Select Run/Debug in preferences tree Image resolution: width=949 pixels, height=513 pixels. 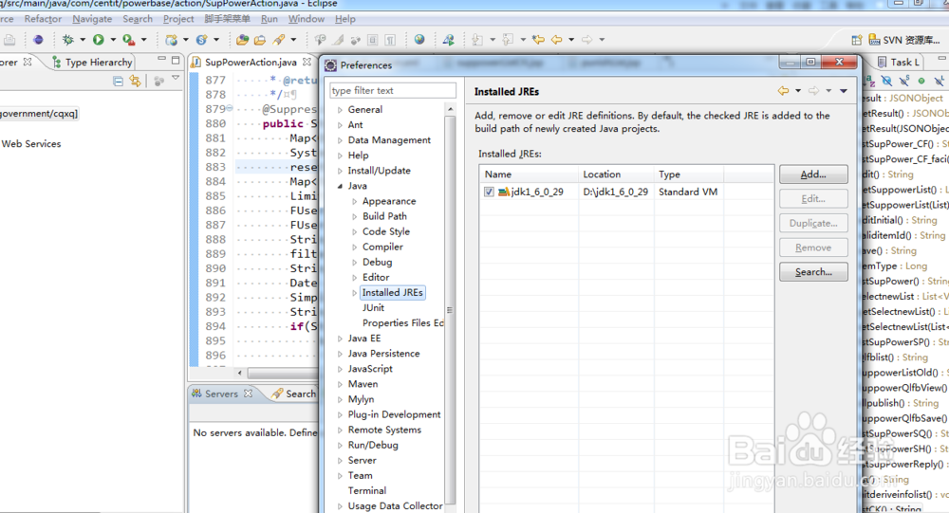pyautogui.click(x=373, y=446)
